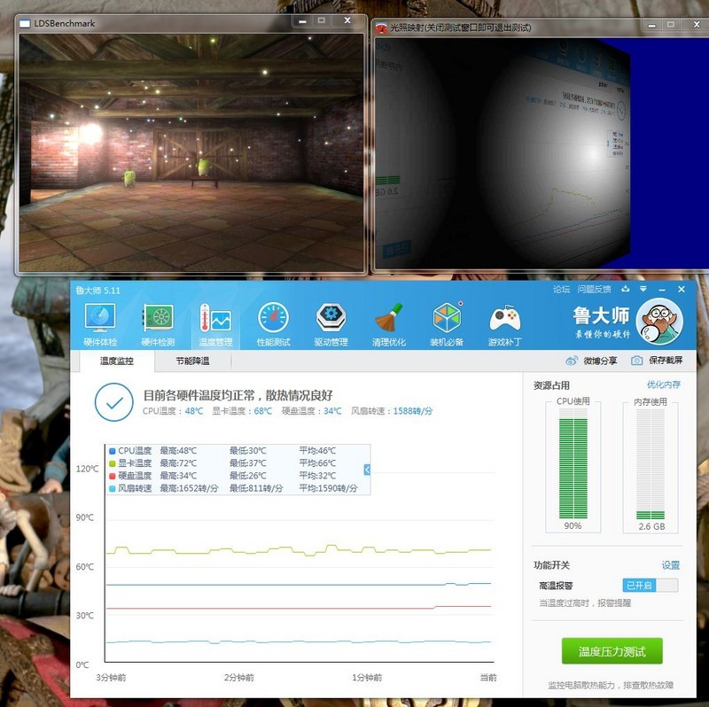
Task: Start the 温度压力测试 green button
Action: (612, 651)
